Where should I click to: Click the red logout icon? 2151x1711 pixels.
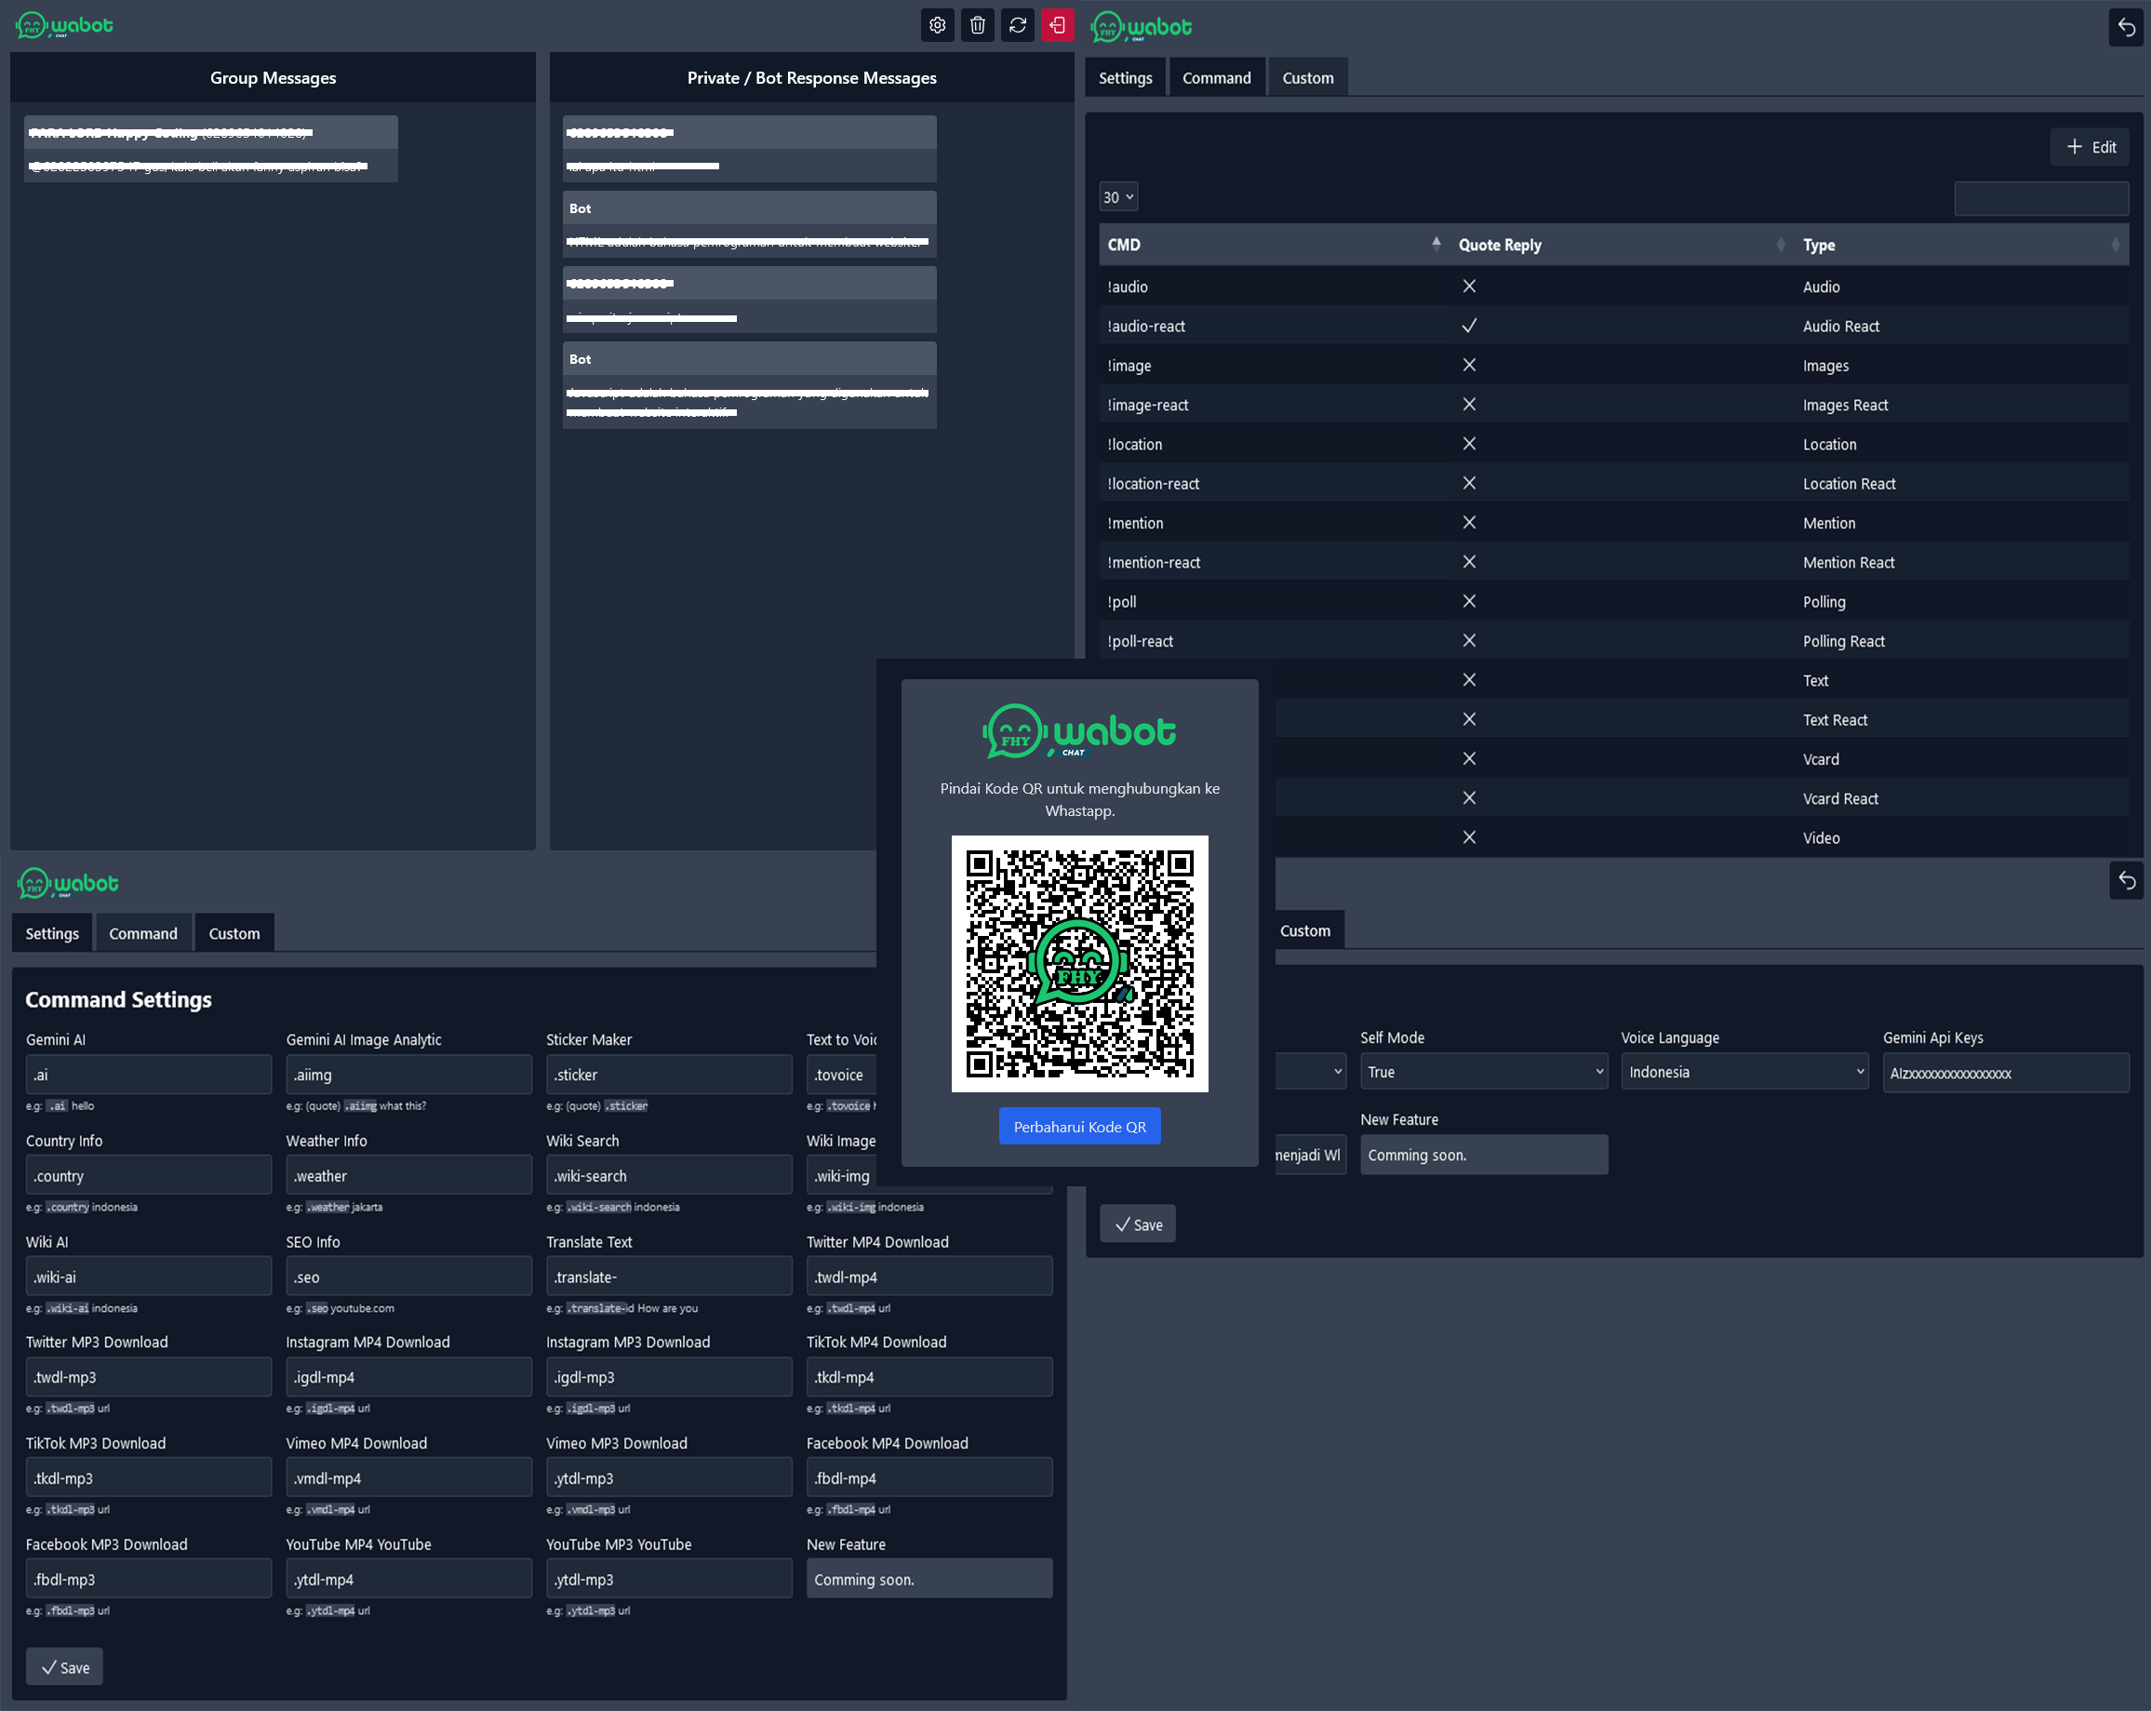pos(1057,26)
